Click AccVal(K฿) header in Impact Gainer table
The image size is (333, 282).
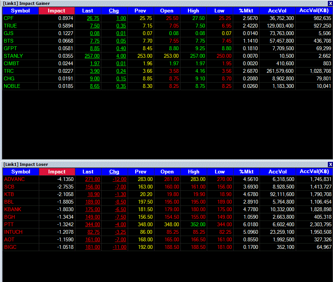pos(314,11)
